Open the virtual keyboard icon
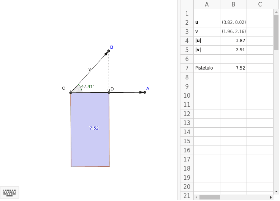The image size is (280, 201). 9,192
